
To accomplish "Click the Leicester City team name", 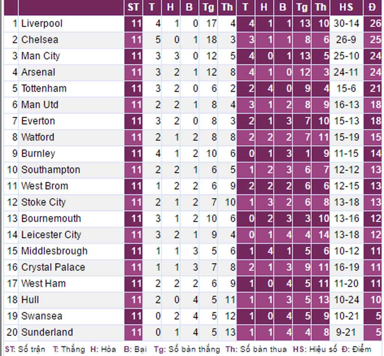I will (51, 235).
